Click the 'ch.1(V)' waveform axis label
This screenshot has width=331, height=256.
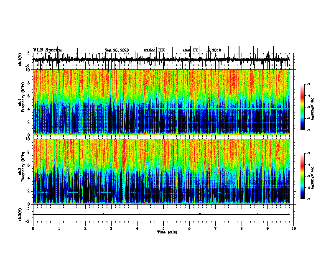point(20,59)
